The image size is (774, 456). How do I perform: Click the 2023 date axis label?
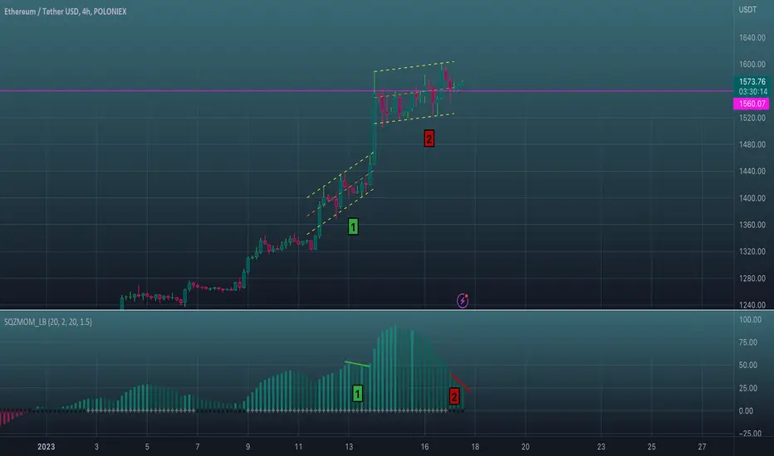click(47, 447)
